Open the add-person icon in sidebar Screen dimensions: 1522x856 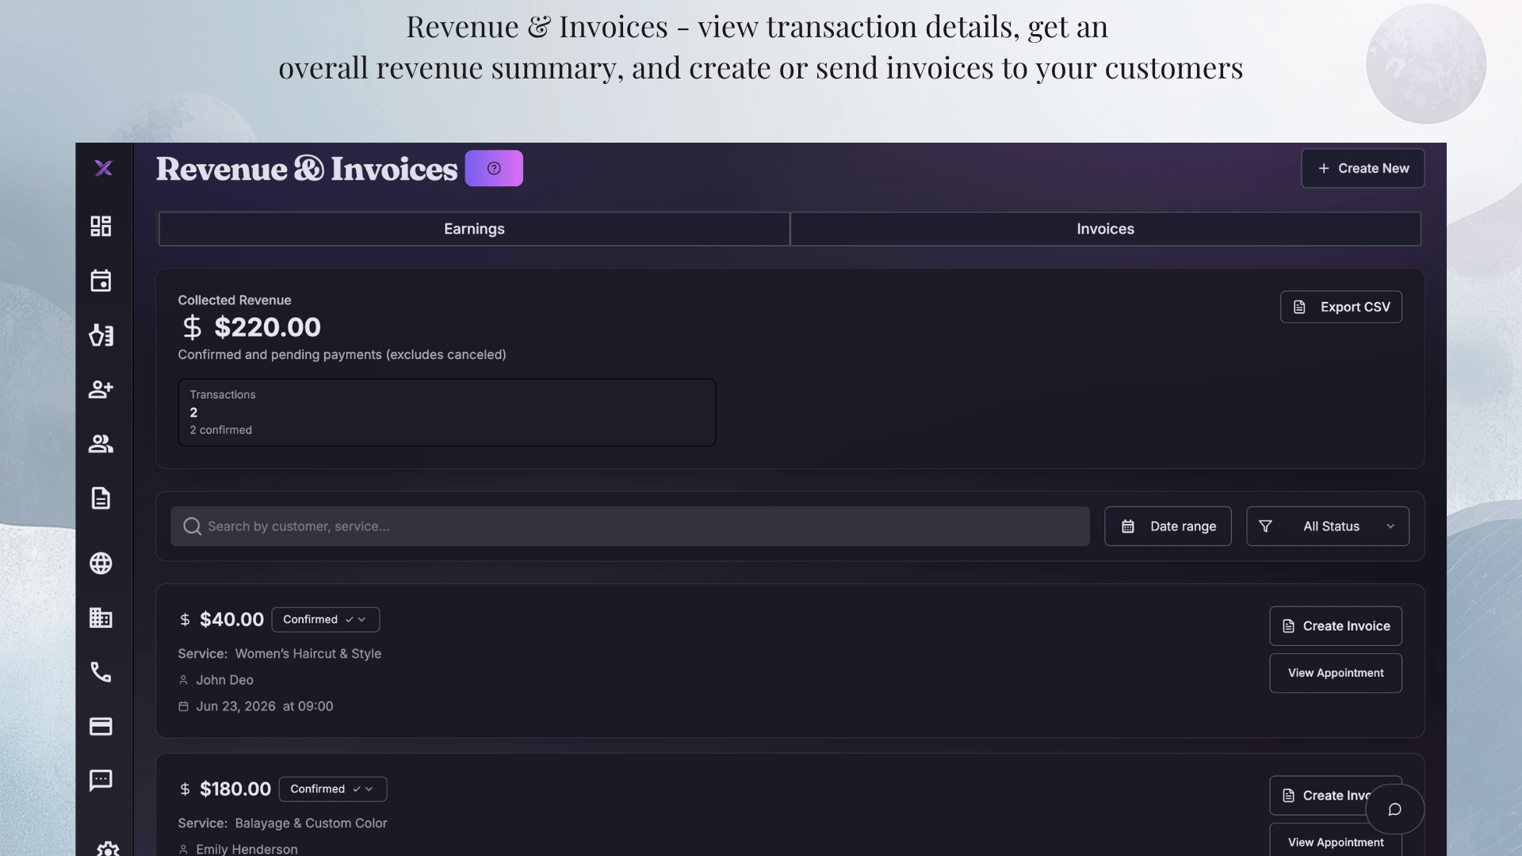[101, 389]
